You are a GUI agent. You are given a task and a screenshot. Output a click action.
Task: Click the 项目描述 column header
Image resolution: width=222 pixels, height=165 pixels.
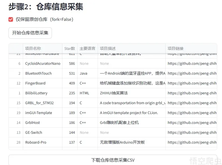[x=131, y=48]
